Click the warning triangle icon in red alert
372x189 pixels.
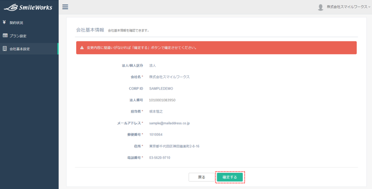(82, 48)
